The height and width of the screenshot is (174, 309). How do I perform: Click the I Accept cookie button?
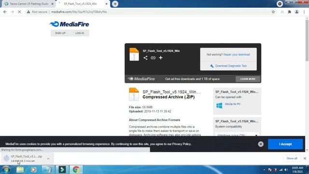click(285, 144)
